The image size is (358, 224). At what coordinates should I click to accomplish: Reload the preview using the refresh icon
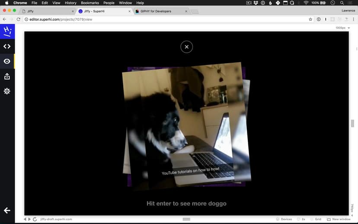point(35,219)
